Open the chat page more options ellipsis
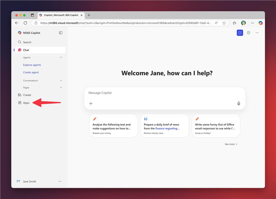Screen dimensions: 276x199 [x=257, y=33]
